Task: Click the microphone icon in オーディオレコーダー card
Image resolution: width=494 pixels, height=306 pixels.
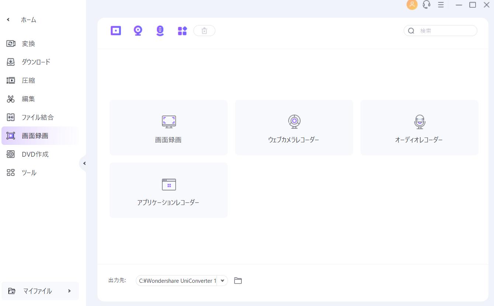Action: tap(419, 121)
